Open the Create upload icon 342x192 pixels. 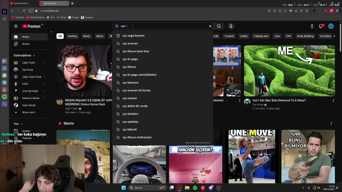tap(312, 26)
